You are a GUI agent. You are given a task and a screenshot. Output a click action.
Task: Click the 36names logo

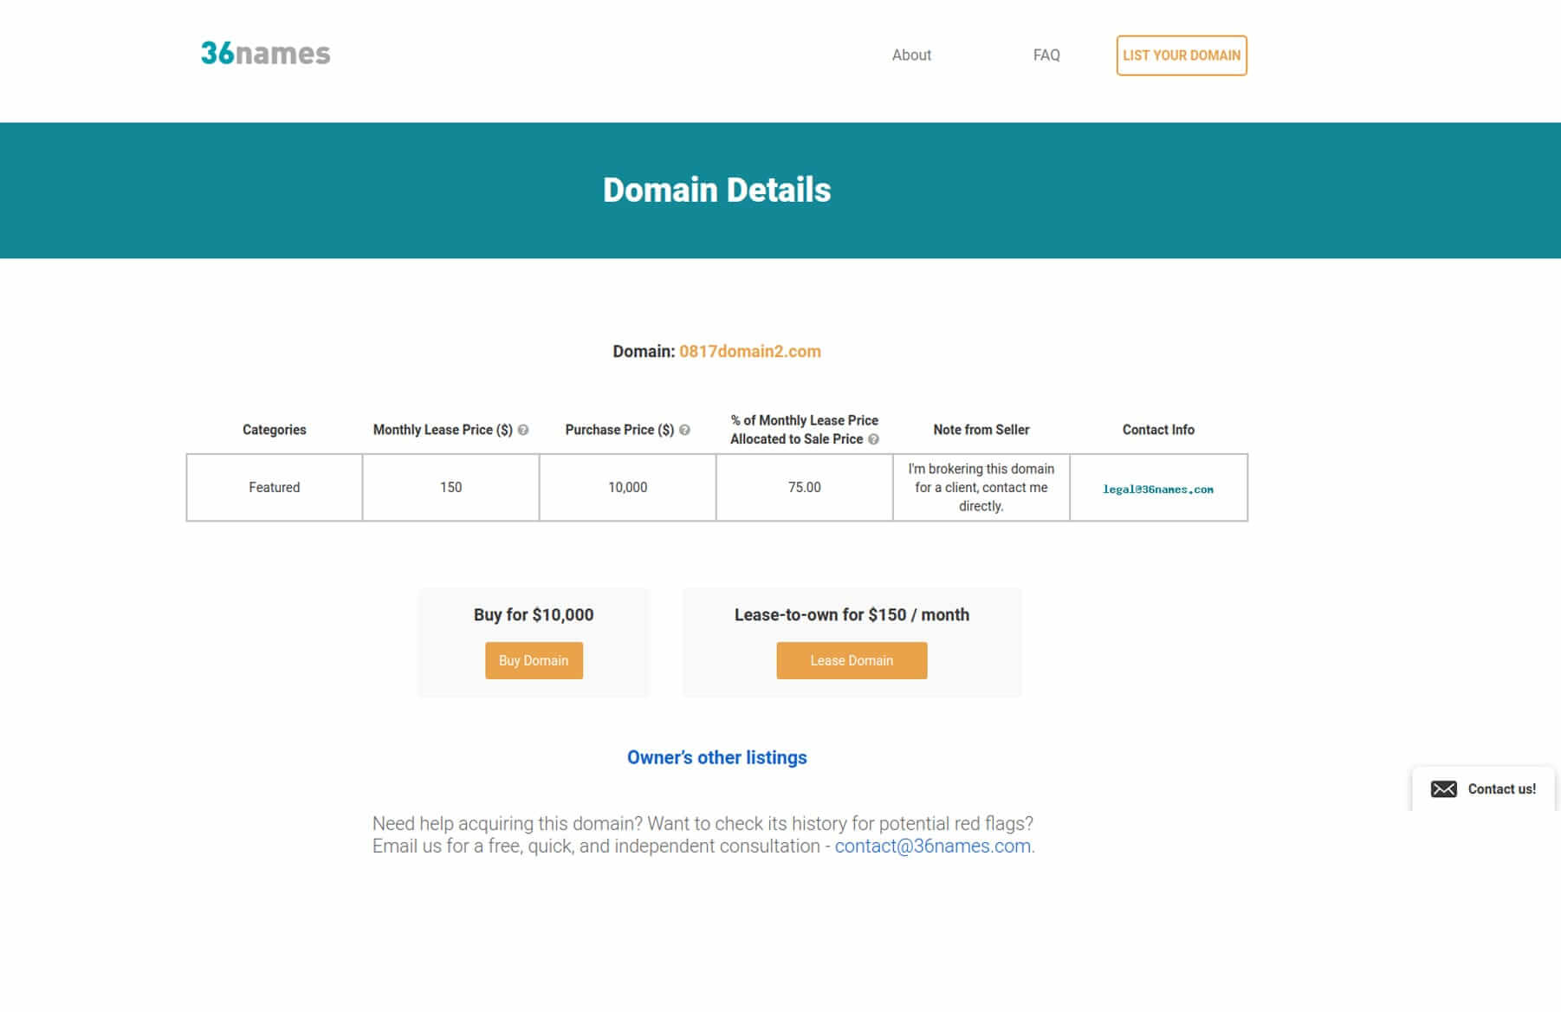[265, 54]
